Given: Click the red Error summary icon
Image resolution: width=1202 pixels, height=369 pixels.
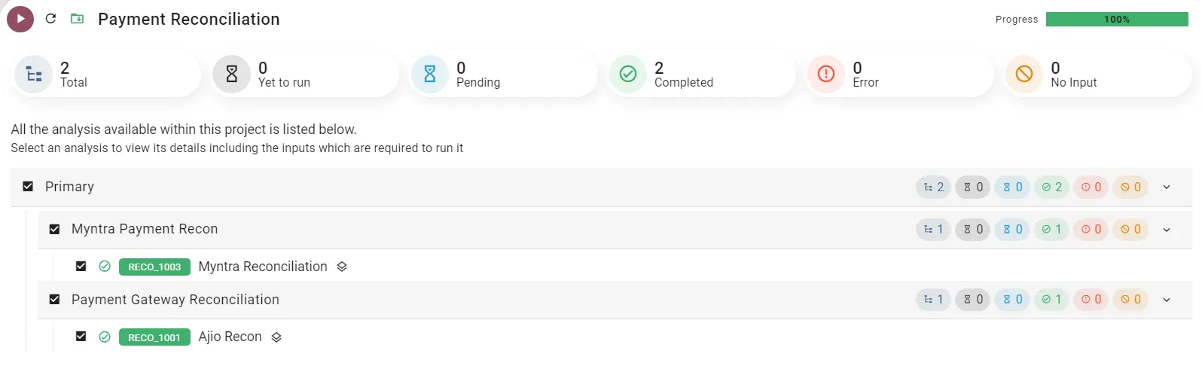Looking at the screenshot, I should [825, 74].
